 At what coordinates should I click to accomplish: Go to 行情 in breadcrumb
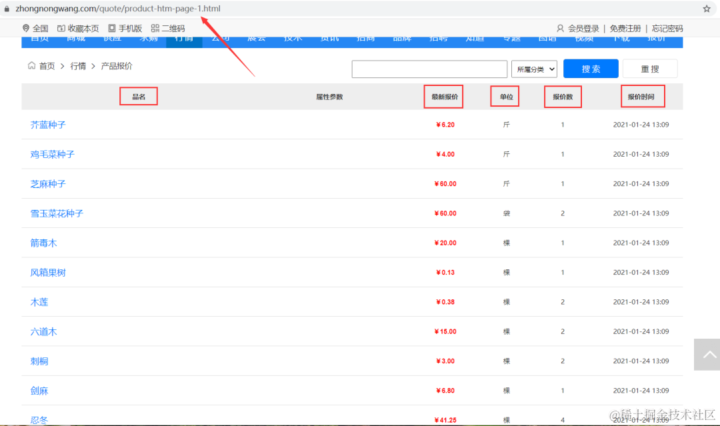click(78, 66)
